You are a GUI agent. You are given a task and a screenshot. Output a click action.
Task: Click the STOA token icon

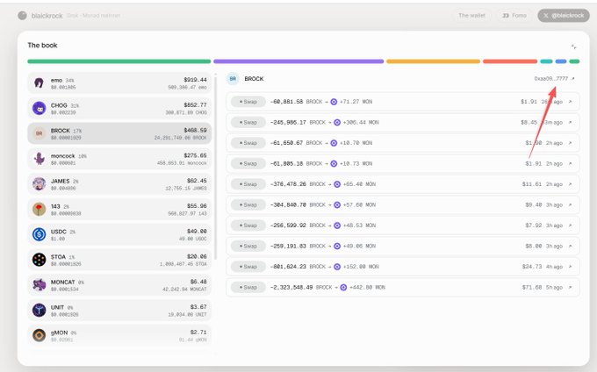[x=39, y=260]
